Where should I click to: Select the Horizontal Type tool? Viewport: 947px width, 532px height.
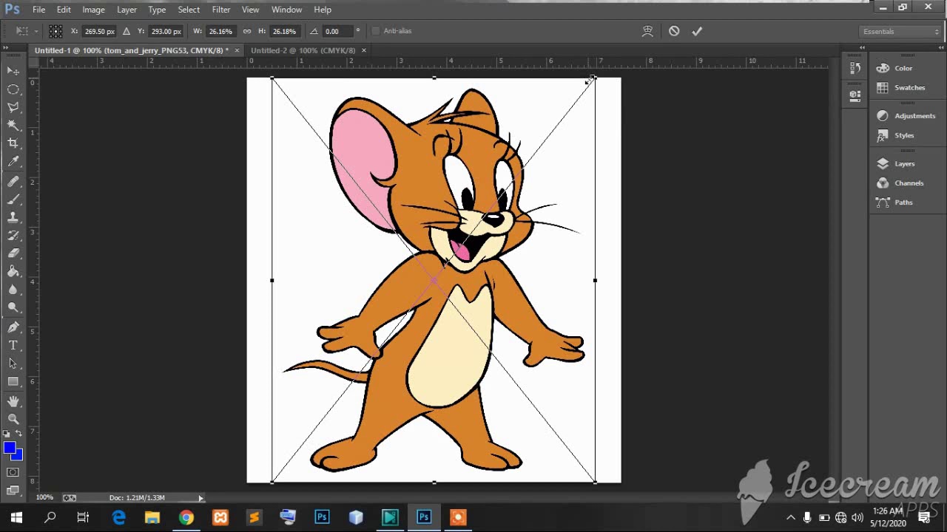tap(13, 345)
